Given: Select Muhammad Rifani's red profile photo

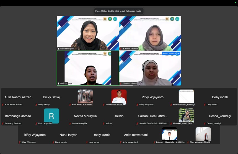Looking at the screenshot, I should [119, 96].
